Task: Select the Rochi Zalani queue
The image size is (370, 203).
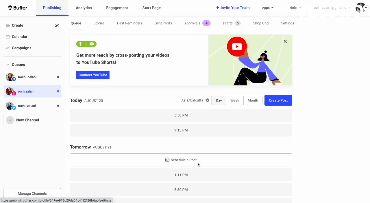Action: pyautogui.click(x=32, y=77)
